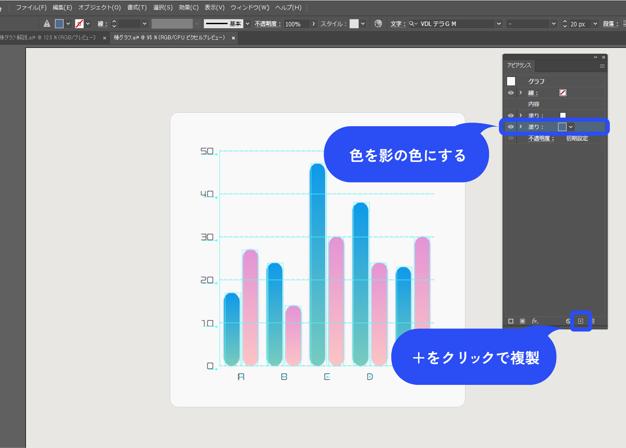Click the warning triangle icon in control bar
Image resolution: width=626 pixels, height=448 pixels.
(47, 24)
